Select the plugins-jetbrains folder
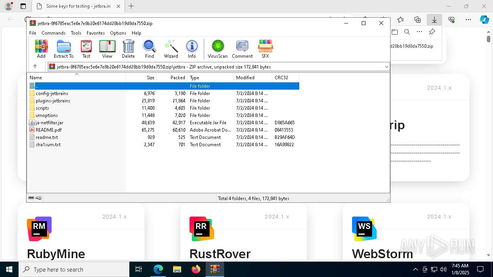 164,101
